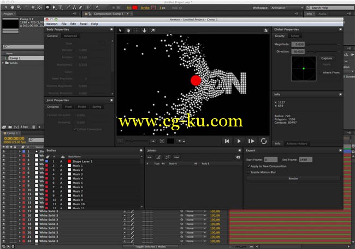Click Toggle Switches / Modes button
355x249 pixels.
(x=151, y=246)
